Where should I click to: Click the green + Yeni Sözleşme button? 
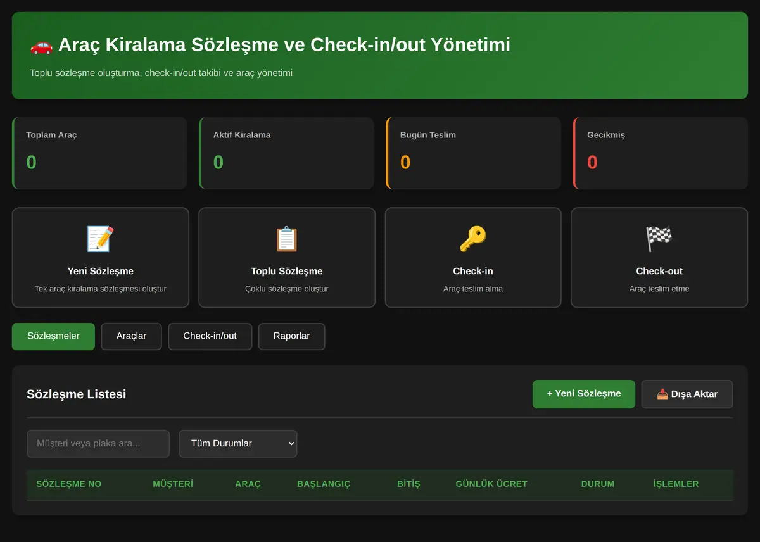click(584, 394)
